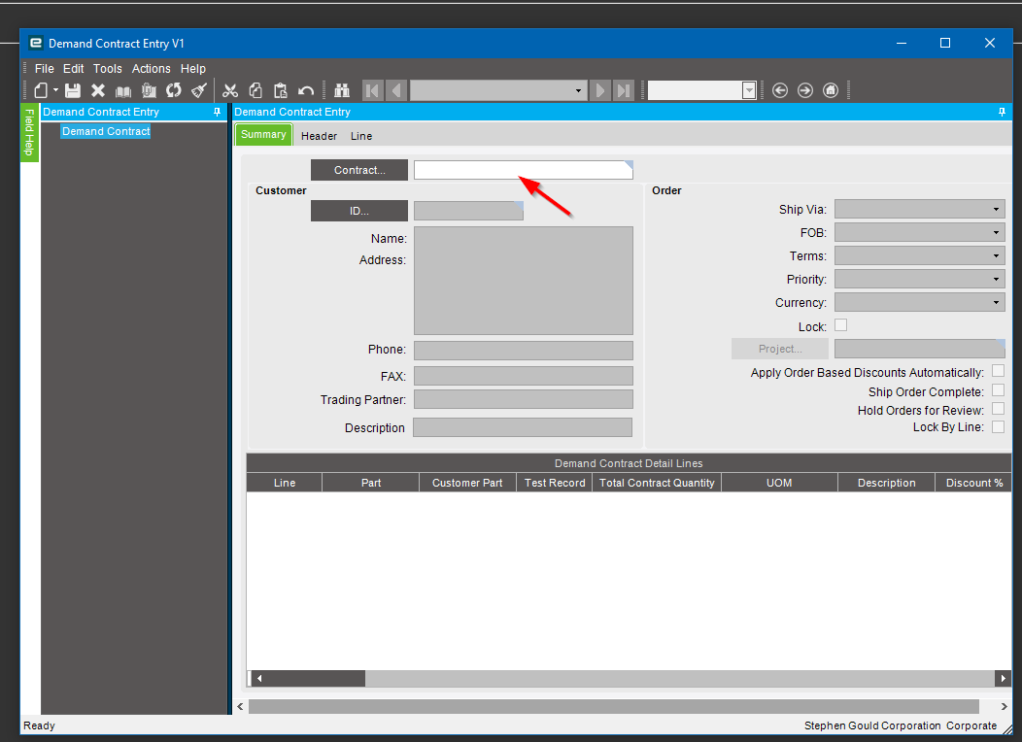Click the Project... button

(780, 349)
